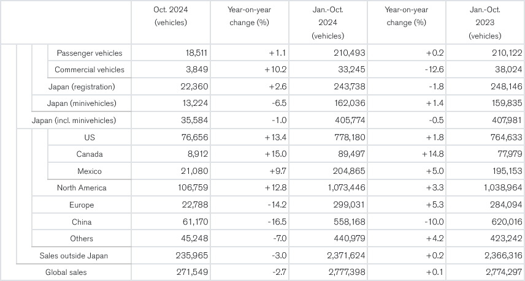The height and width of the screenshot is (281, 525).
Task: Select the Europe row label
Action: (x=82, y=204)
